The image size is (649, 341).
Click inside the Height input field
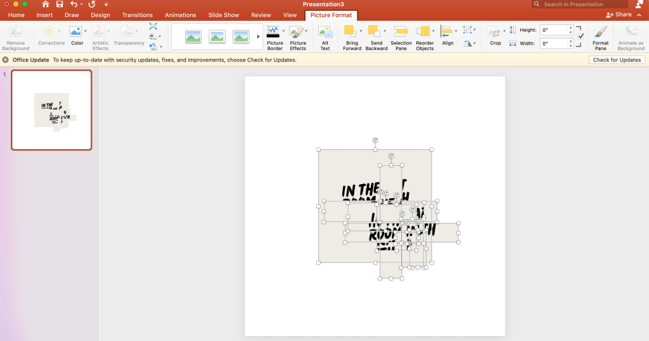point(553,30)
